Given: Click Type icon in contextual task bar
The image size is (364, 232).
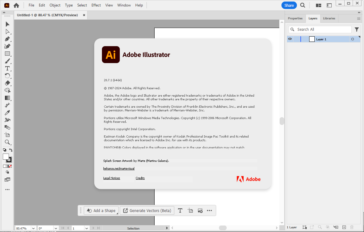Looking at the screenshot, I should pyautogui.click(x=180, y=210).
